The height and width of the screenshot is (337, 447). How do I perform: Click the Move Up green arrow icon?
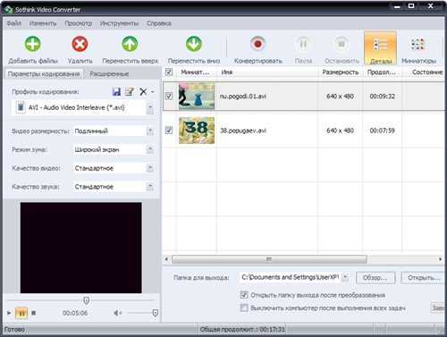130,44
